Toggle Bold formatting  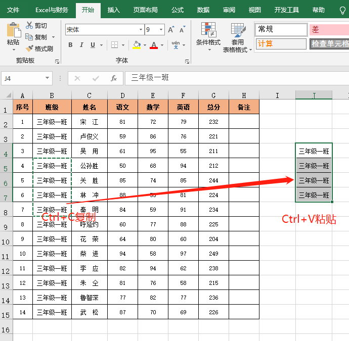[x=70, y=45]
